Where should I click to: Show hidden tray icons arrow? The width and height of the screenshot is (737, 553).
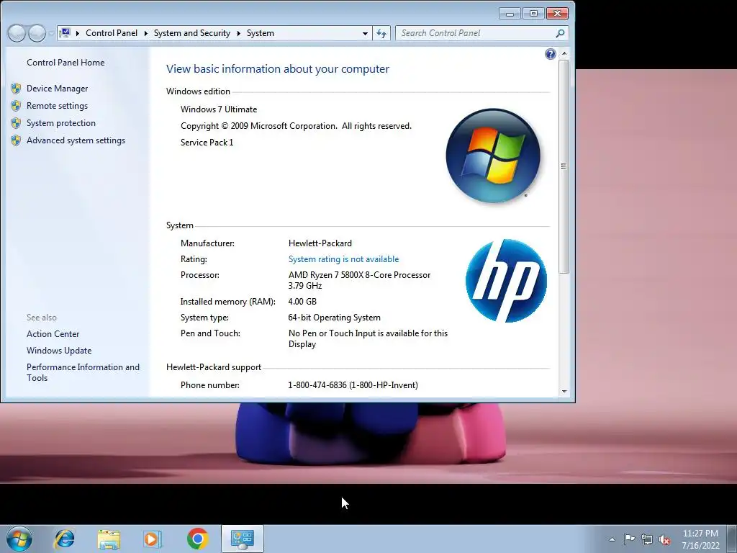[612, 539]
